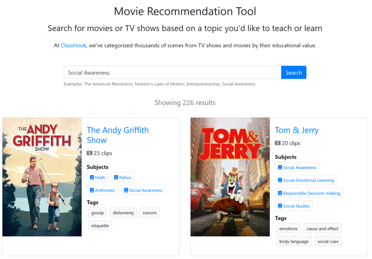Image resolution: width=372 pixels, height=259 pixels.
Task: Select the Social Studies subject
Action: pos(294,206)
